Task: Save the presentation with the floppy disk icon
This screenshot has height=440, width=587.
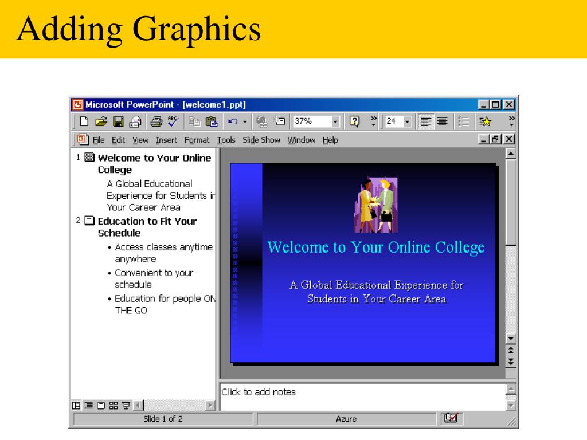Action: tap(118, 121)
